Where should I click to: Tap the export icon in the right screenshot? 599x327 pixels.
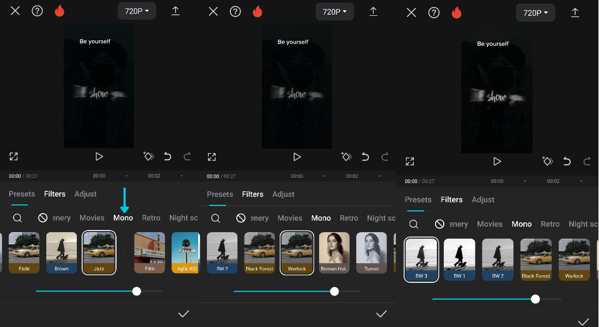575,13
